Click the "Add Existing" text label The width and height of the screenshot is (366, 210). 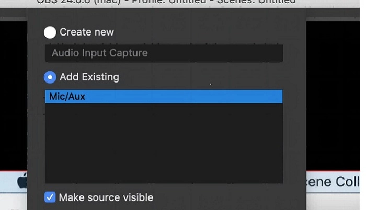[89, 77]
